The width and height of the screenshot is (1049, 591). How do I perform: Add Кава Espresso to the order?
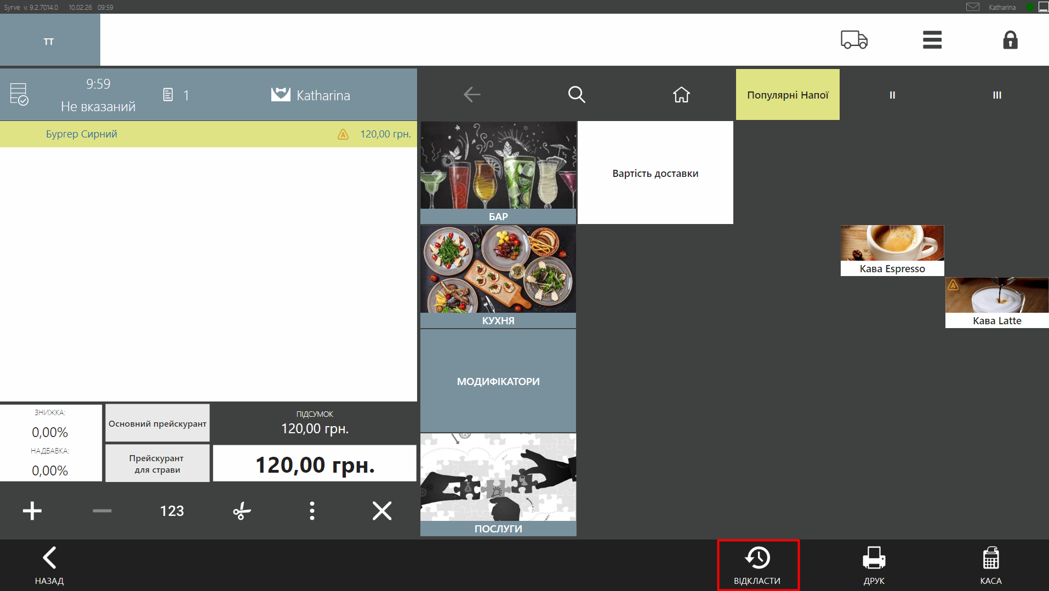(x=892, y=250)
